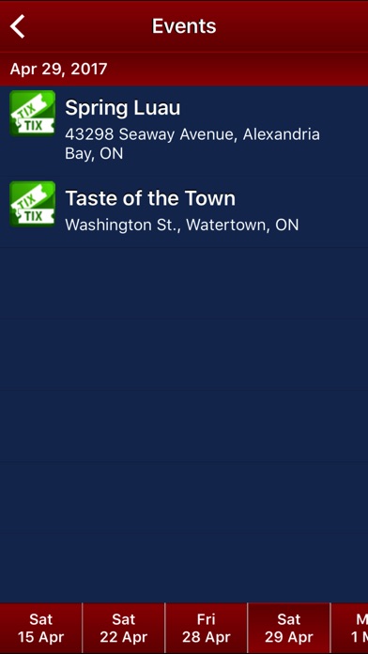Tap the "Sat" label in the 22 Apr tab
368x654 pixels.
point(123,619)
